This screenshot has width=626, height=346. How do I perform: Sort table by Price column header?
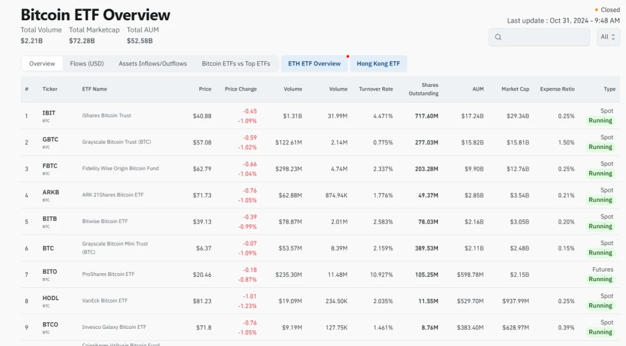(x=205, y=89)
